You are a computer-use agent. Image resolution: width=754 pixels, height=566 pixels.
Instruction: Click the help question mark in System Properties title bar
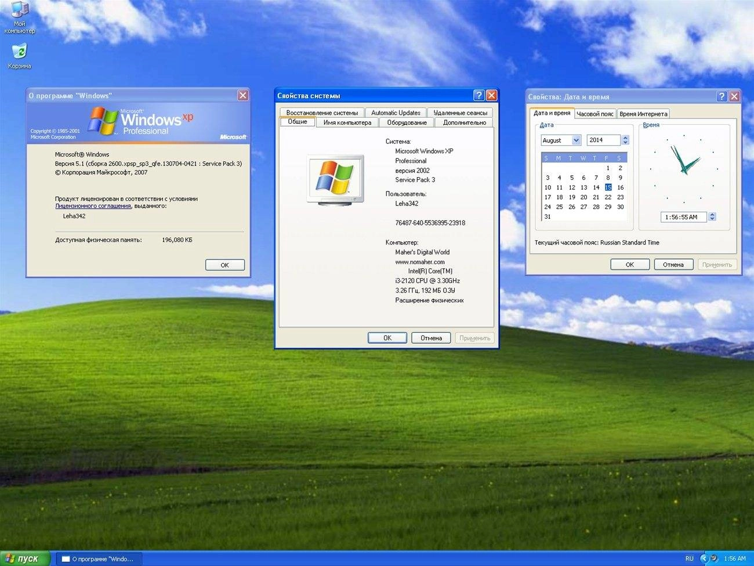click(478, 95)
